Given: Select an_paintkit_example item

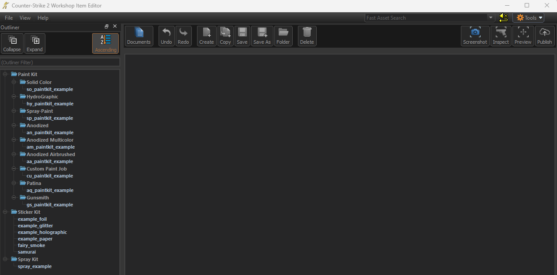Looking at the screenshot, I should (x=50, y=132).
